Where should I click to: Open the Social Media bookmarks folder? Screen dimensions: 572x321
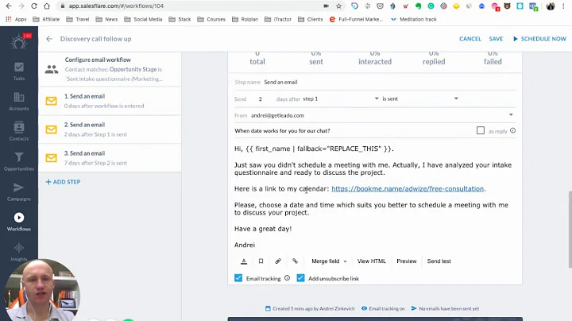(143, 19)
